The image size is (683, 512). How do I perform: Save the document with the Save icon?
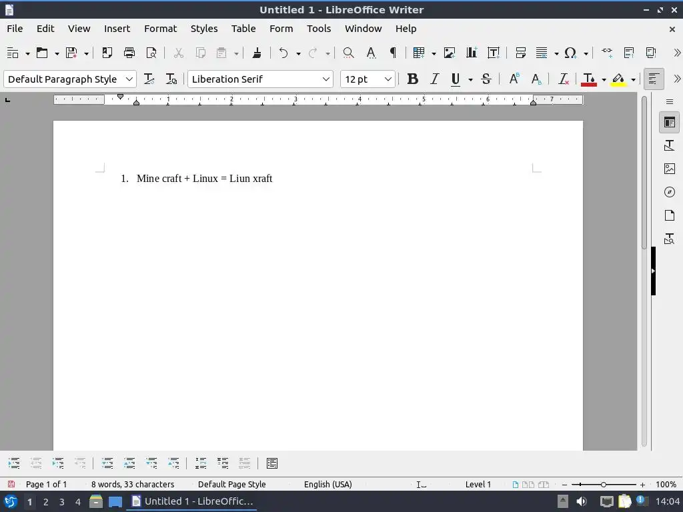(71, 53)
